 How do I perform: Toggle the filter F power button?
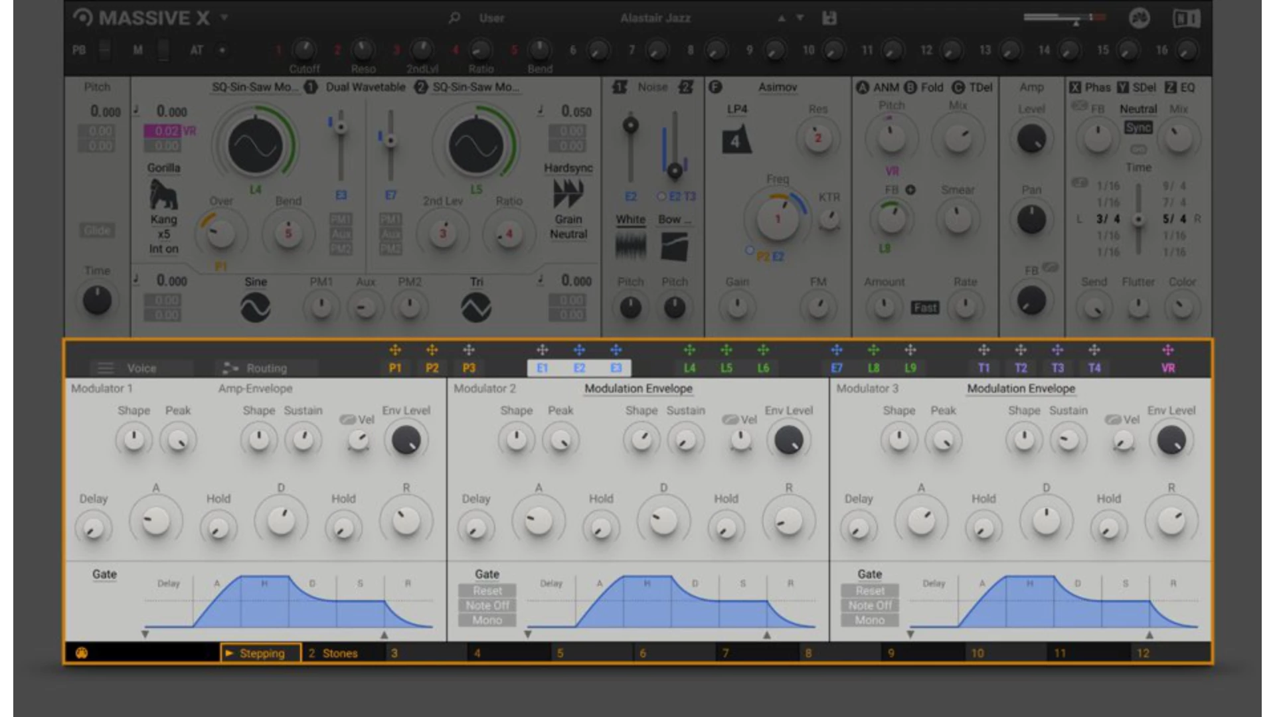pyautogui.click(x=715, y=87)
